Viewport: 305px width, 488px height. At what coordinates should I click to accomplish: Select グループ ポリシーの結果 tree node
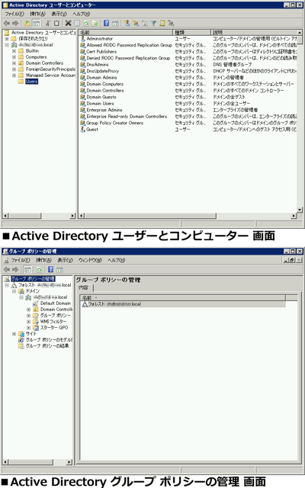click(47, 345)
